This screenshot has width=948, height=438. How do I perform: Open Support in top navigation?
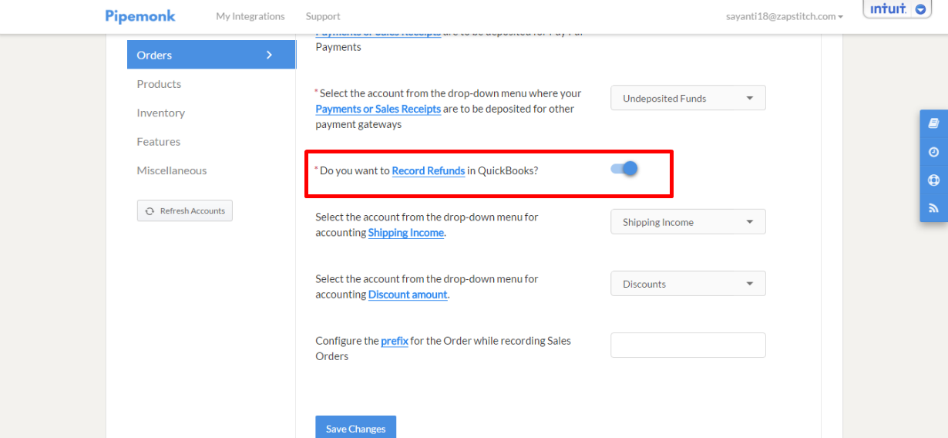(323, 16)
